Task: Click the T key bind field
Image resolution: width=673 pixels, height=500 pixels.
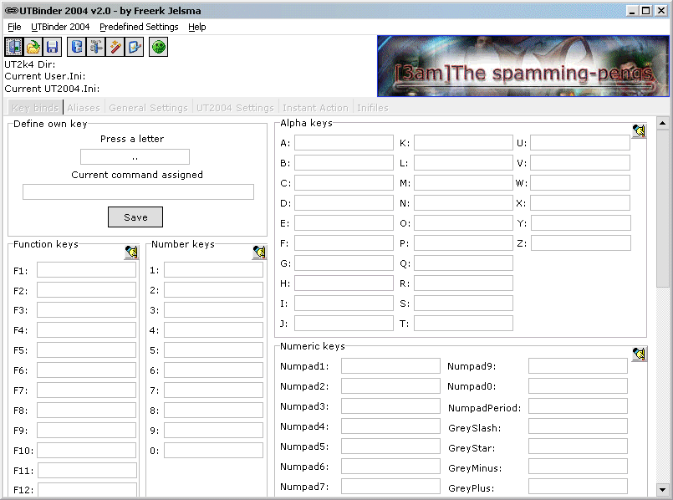Action: (x=463, y=324)
